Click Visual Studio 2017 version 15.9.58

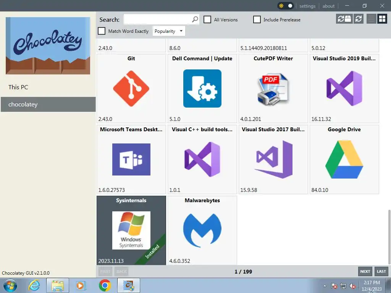[249, 190]
